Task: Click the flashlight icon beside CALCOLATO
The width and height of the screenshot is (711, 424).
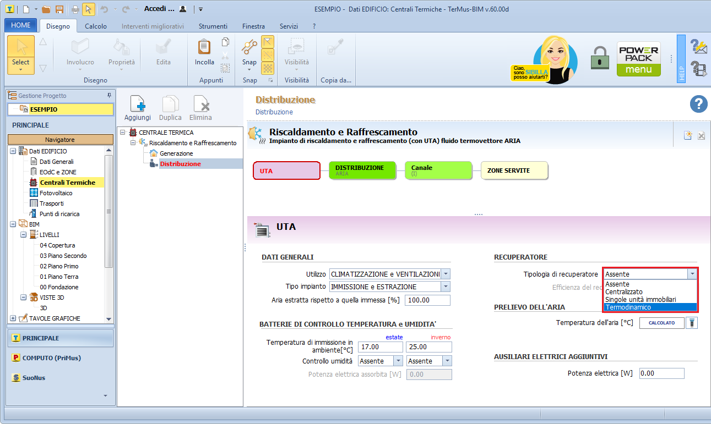Action: pyautogui.click(x=692, y=323)
